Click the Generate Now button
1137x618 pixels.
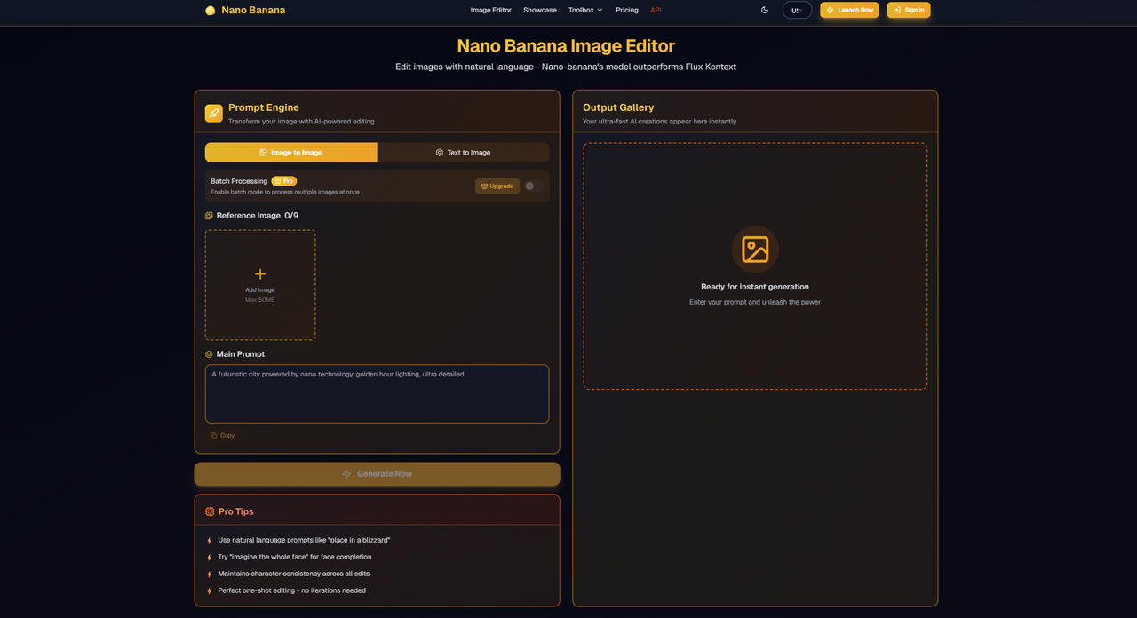pos(378,474)
